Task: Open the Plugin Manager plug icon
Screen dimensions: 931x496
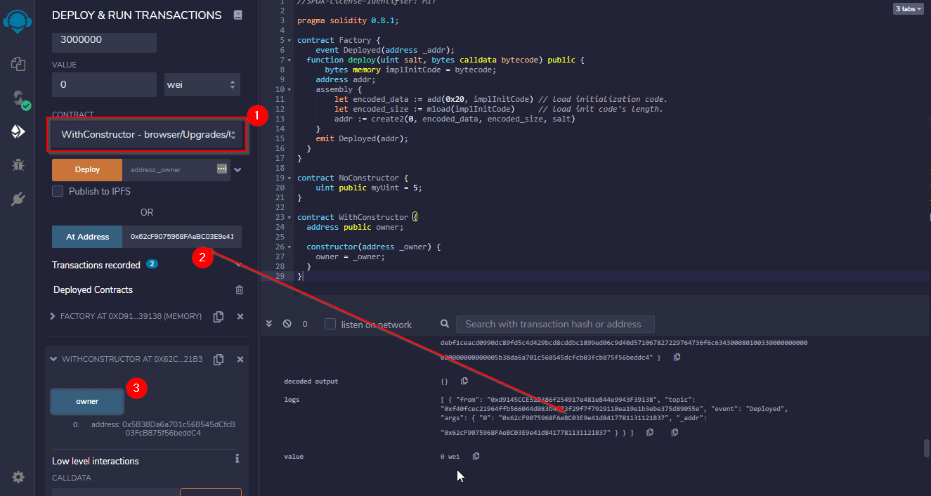Action: 18,199
